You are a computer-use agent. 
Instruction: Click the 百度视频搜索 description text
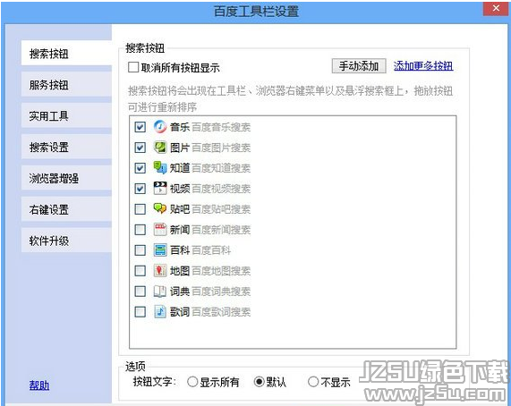tap(221, 189)
